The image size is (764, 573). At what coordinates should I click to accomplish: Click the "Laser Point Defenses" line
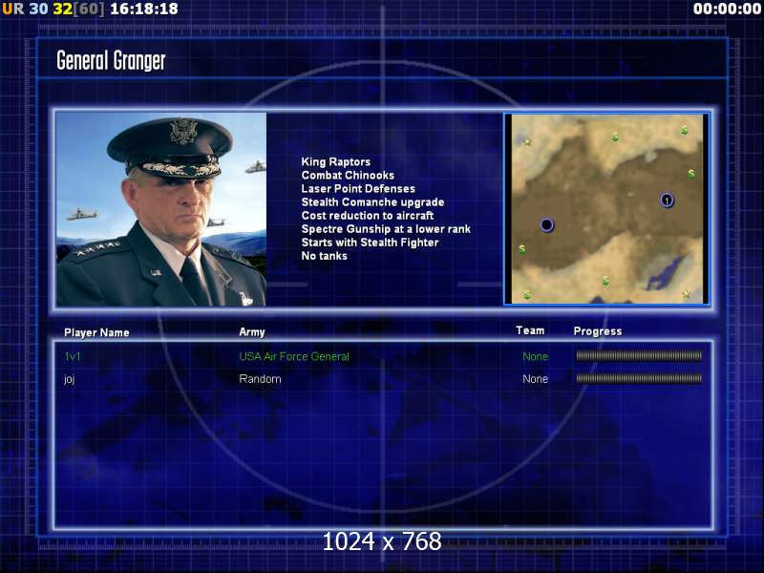tap(358, 188)
